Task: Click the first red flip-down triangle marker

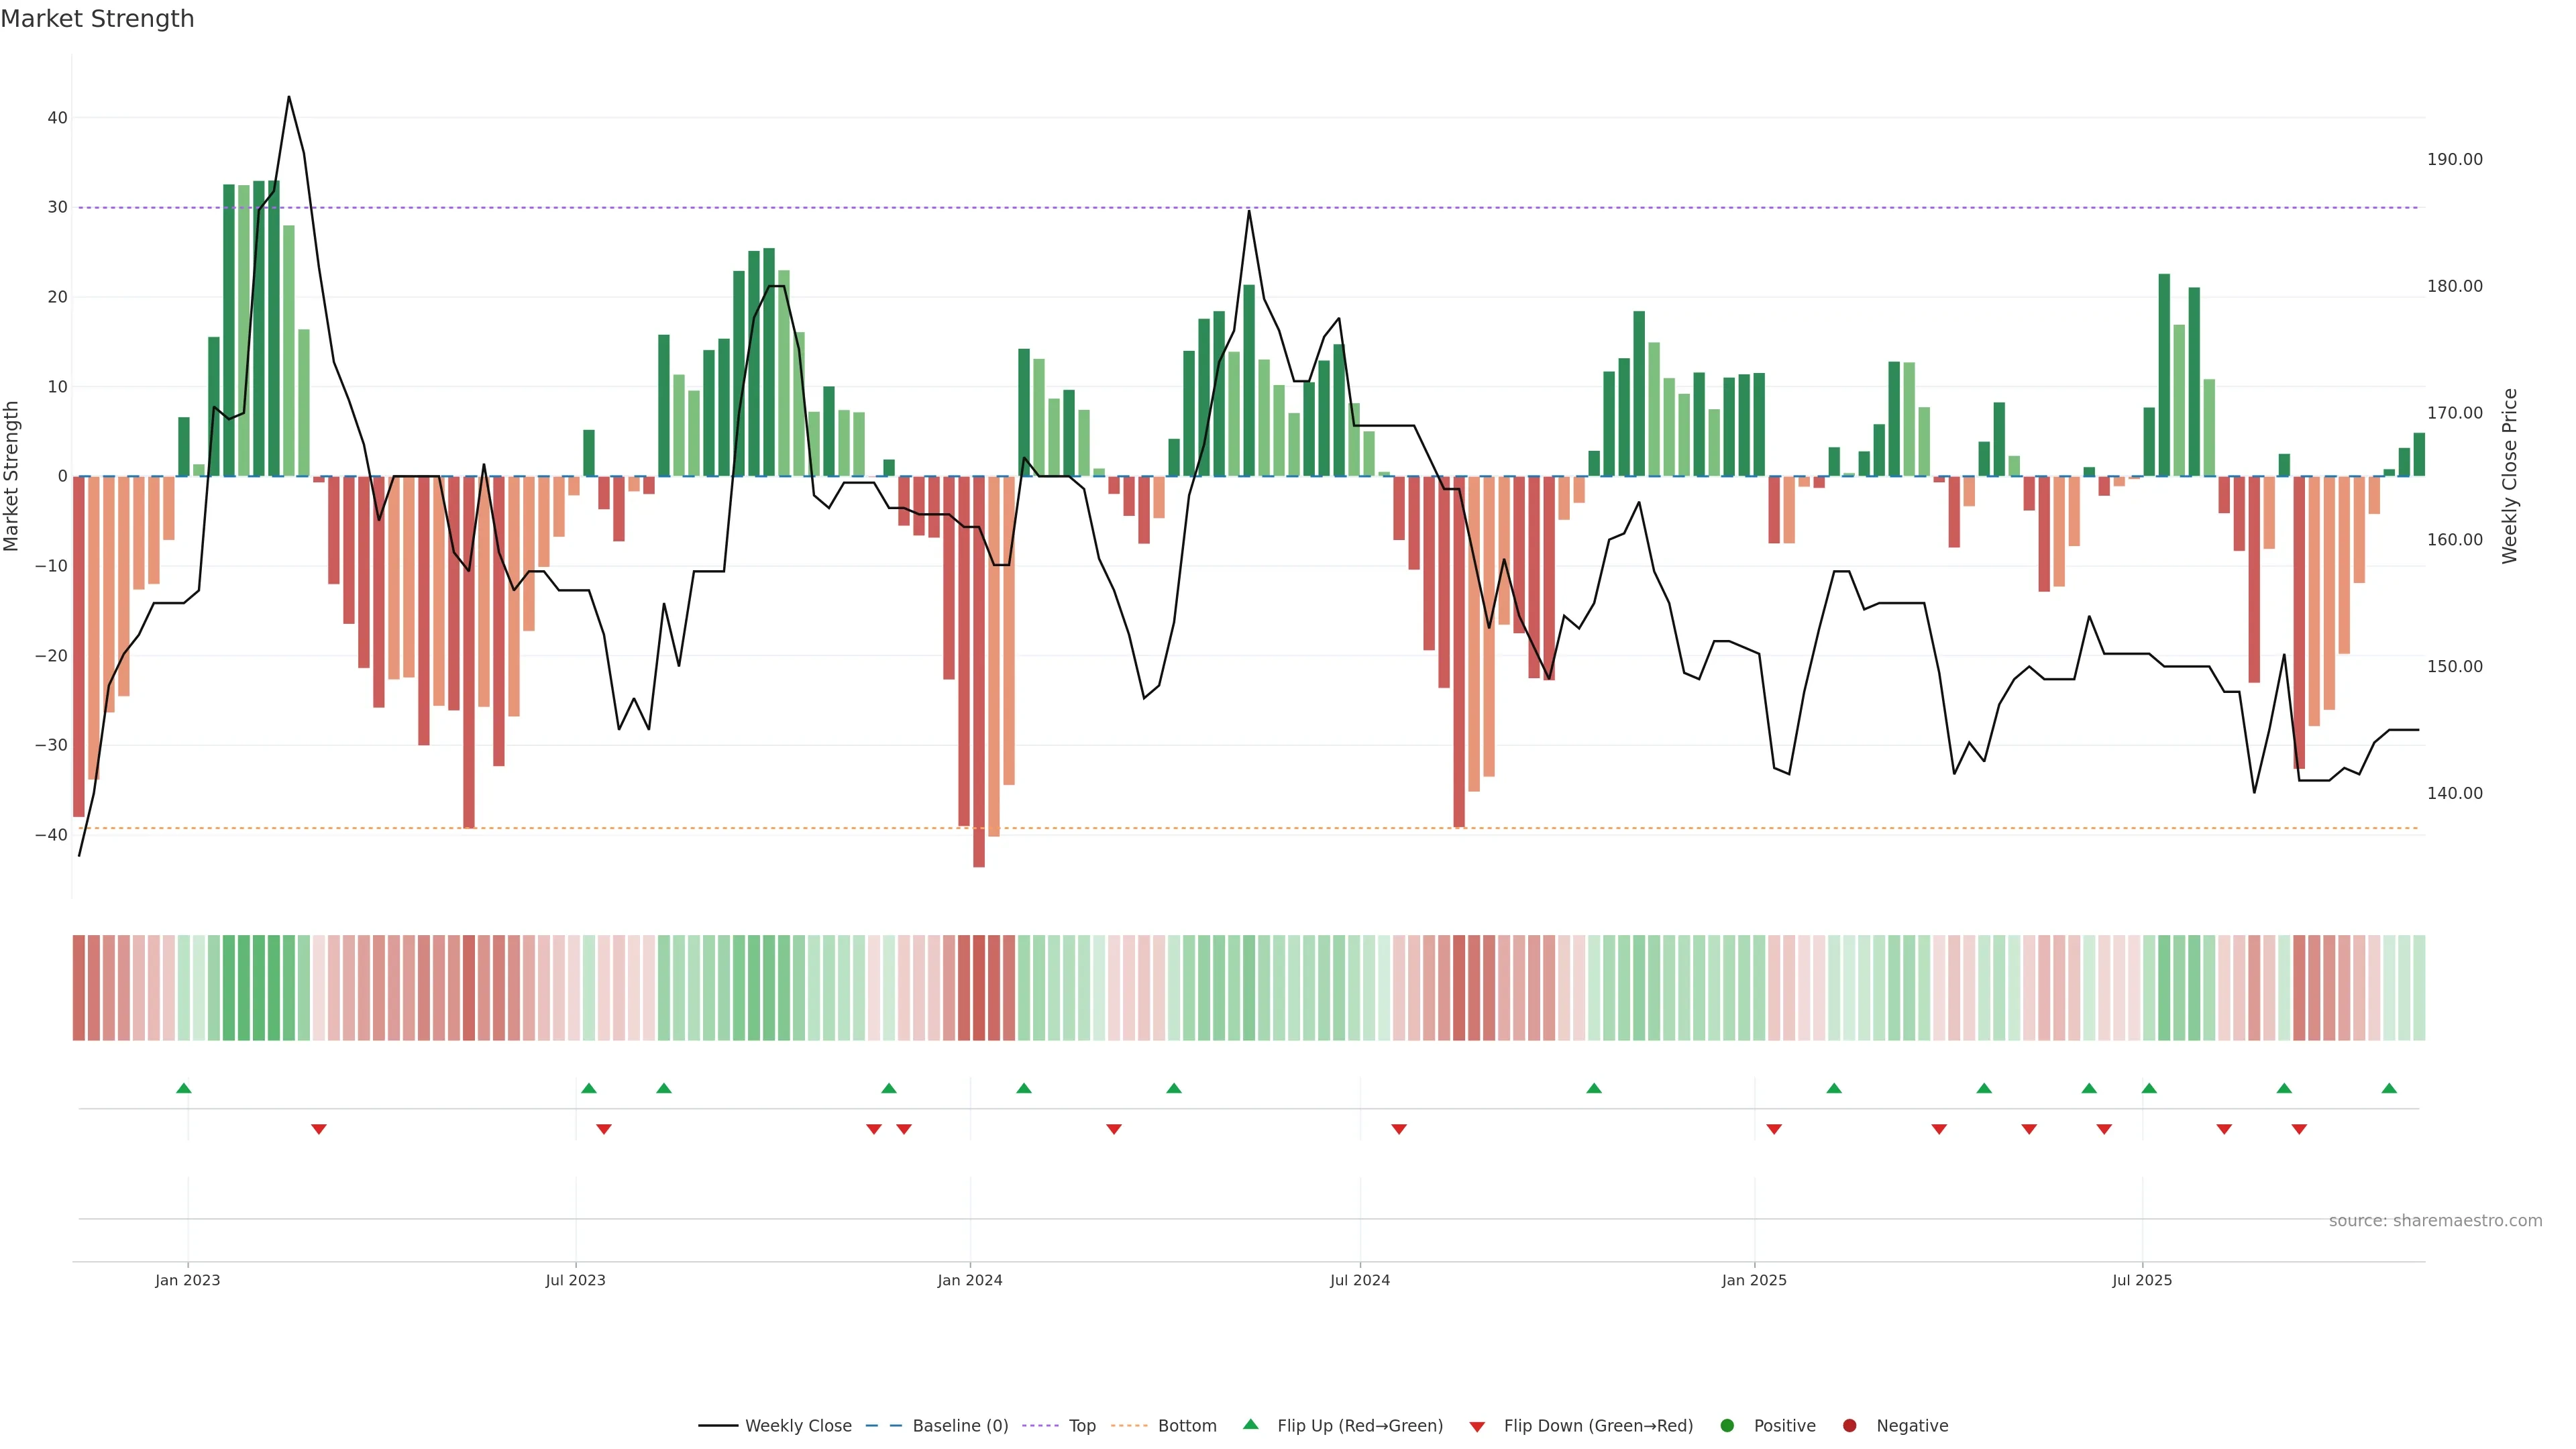Action: tap(319, 1129)
